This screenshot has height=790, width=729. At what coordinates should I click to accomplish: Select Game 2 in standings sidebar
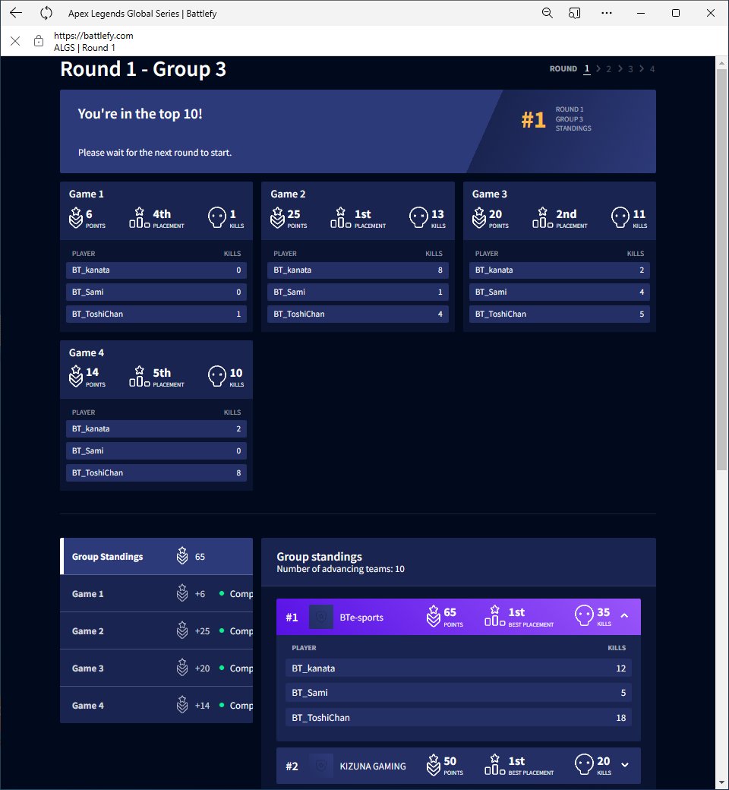(x=156, y=630)
